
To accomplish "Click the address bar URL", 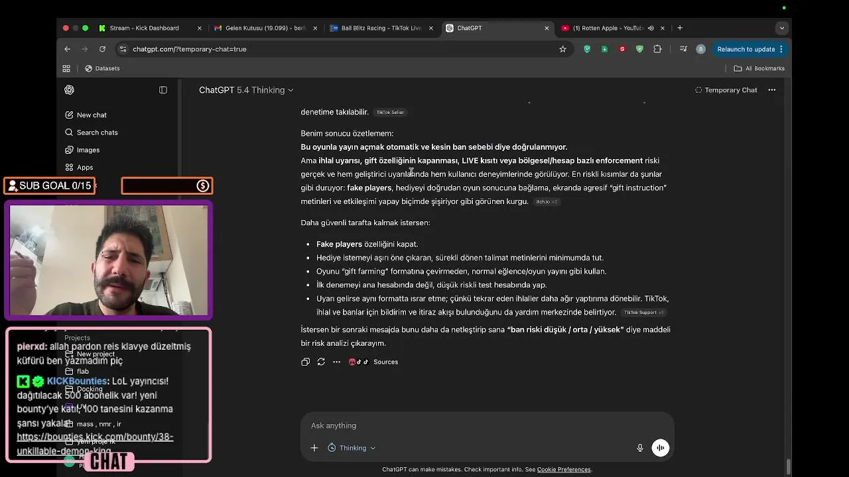I will (190, 49).
